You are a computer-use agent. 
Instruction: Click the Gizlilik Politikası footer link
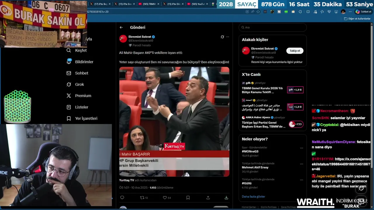coord(269,207)
